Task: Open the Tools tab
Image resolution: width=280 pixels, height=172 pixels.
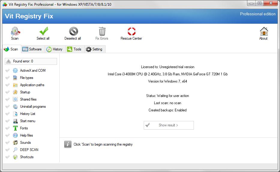Action: coord(75,49)
